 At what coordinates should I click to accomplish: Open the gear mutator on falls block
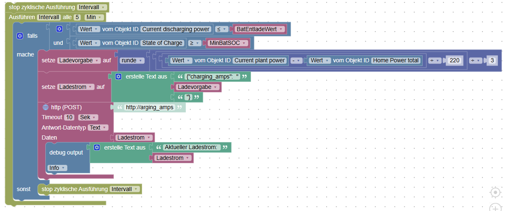20,36
